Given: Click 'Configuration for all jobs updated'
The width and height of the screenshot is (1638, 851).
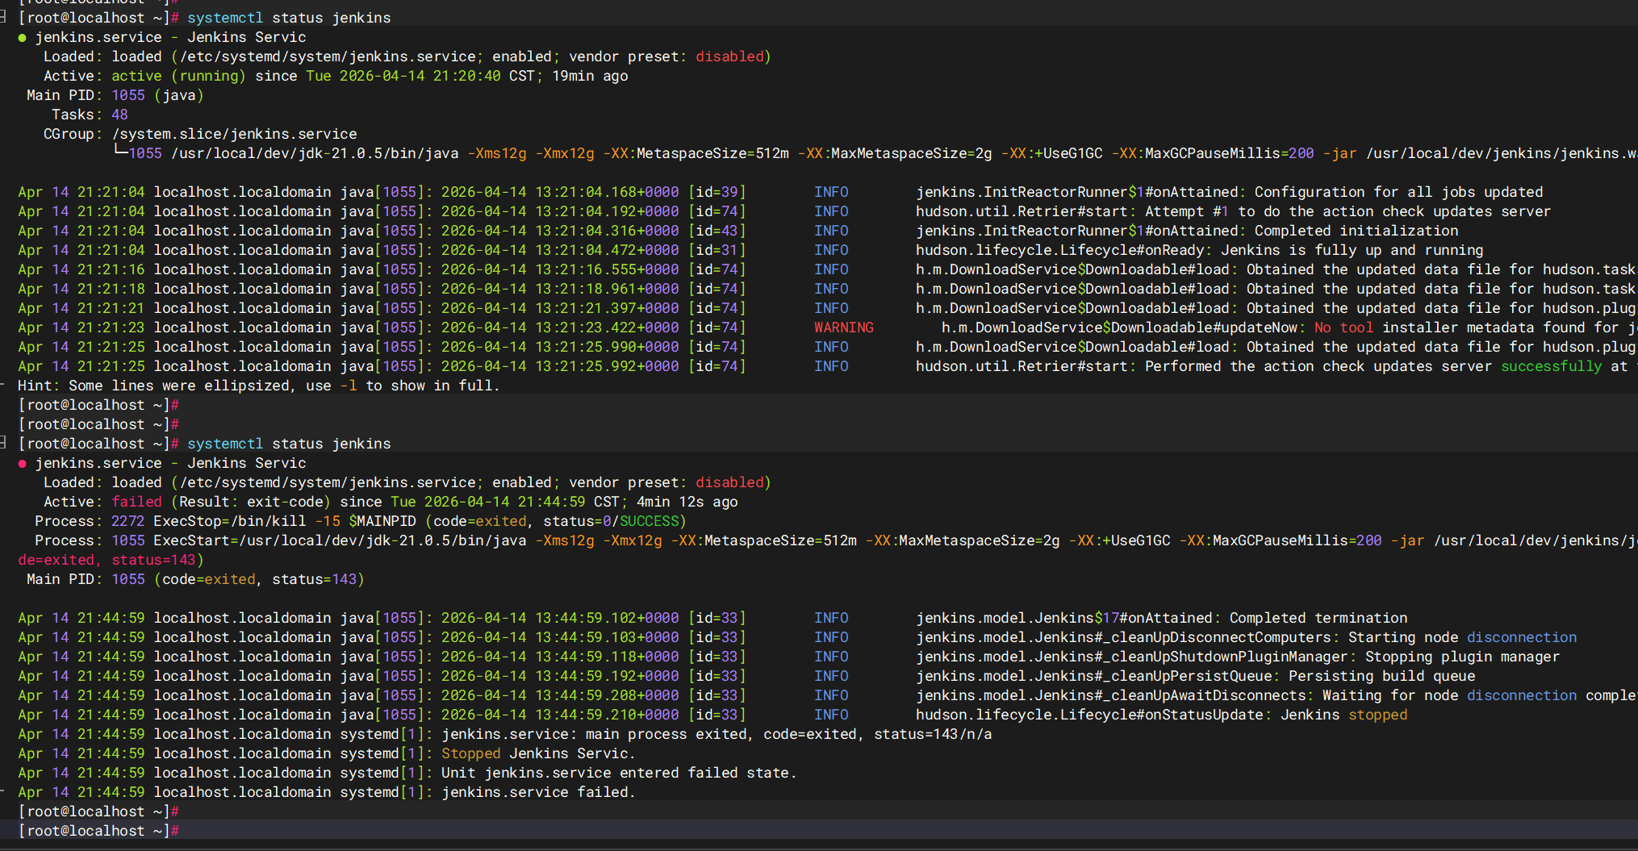Looking at the screenshot, I should 1398,192.
